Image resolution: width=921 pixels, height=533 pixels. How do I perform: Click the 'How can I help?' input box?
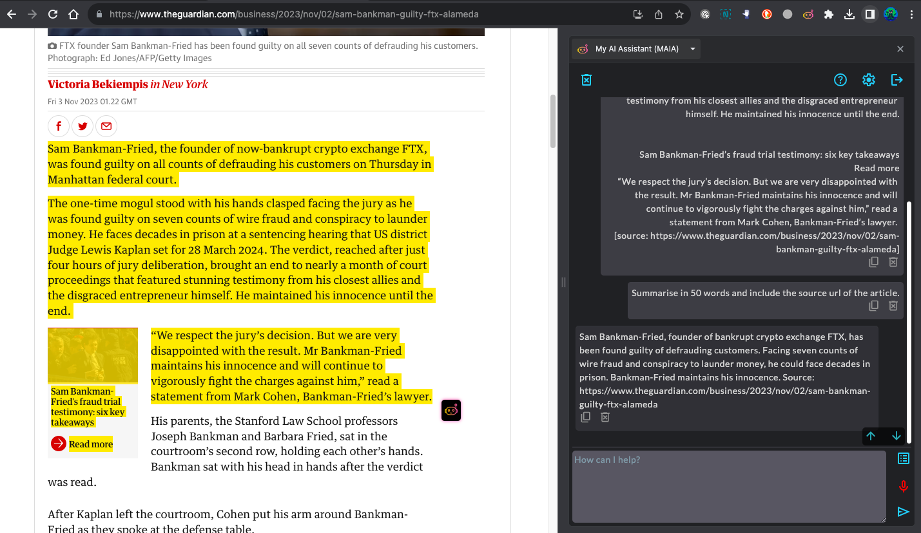coord(729,486)
